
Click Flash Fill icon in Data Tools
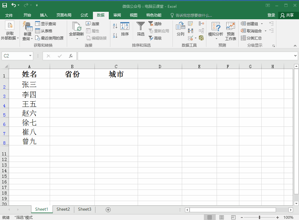(191, 24)
